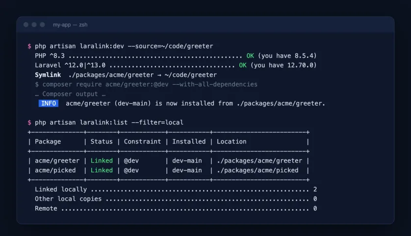The image size is (411, 236).
Task: Click the 'Linked locally' summary label
Action: coord(61,189)
